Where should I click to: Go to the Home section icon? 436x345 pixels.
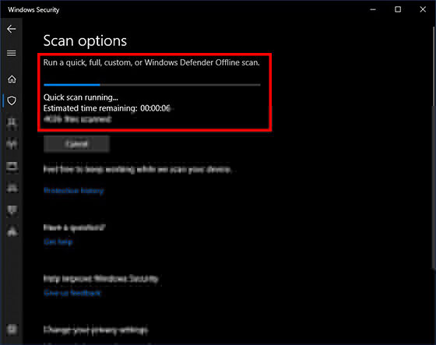[x=12, y=79]
